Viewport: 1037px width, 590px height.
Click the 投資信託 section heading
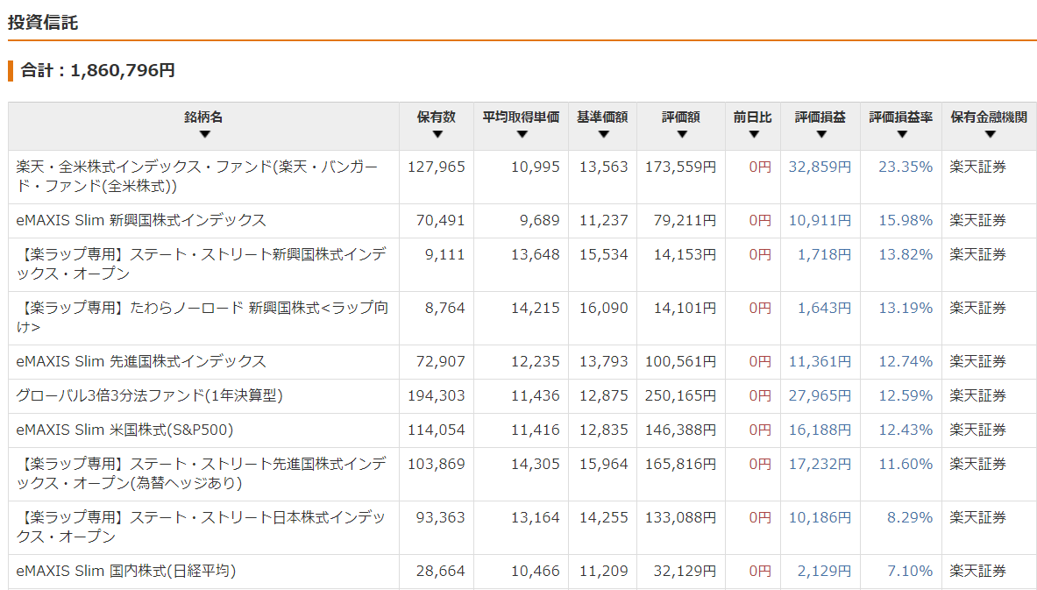pyautogui.click(x=43, y=23)
